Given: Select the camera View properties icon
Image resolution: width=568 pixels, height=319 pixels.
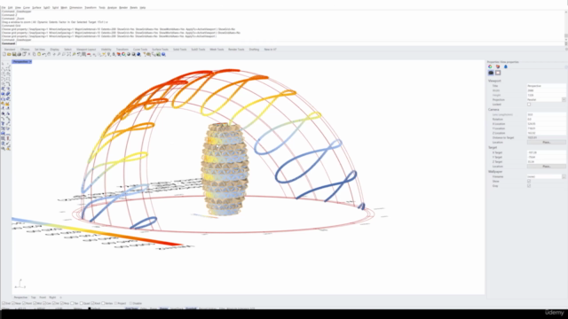Looking at the screenshot, I should pyautogui.click(x=491, y=73).
